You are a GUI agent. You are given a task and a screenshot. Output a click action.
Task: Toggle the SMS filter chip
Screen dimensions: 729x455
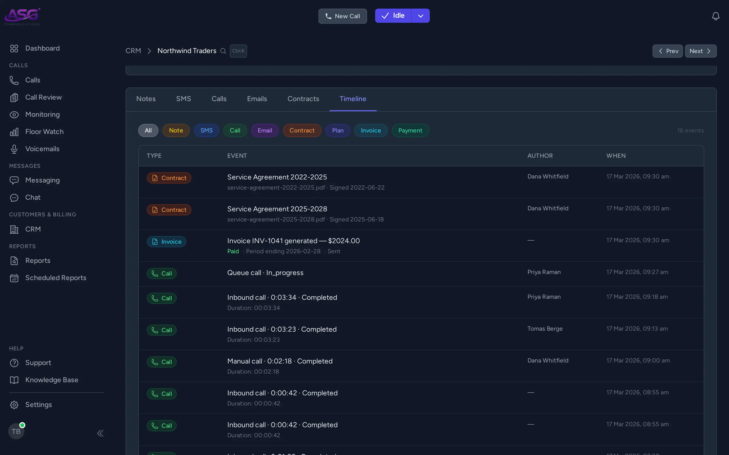tap(206, 130)
